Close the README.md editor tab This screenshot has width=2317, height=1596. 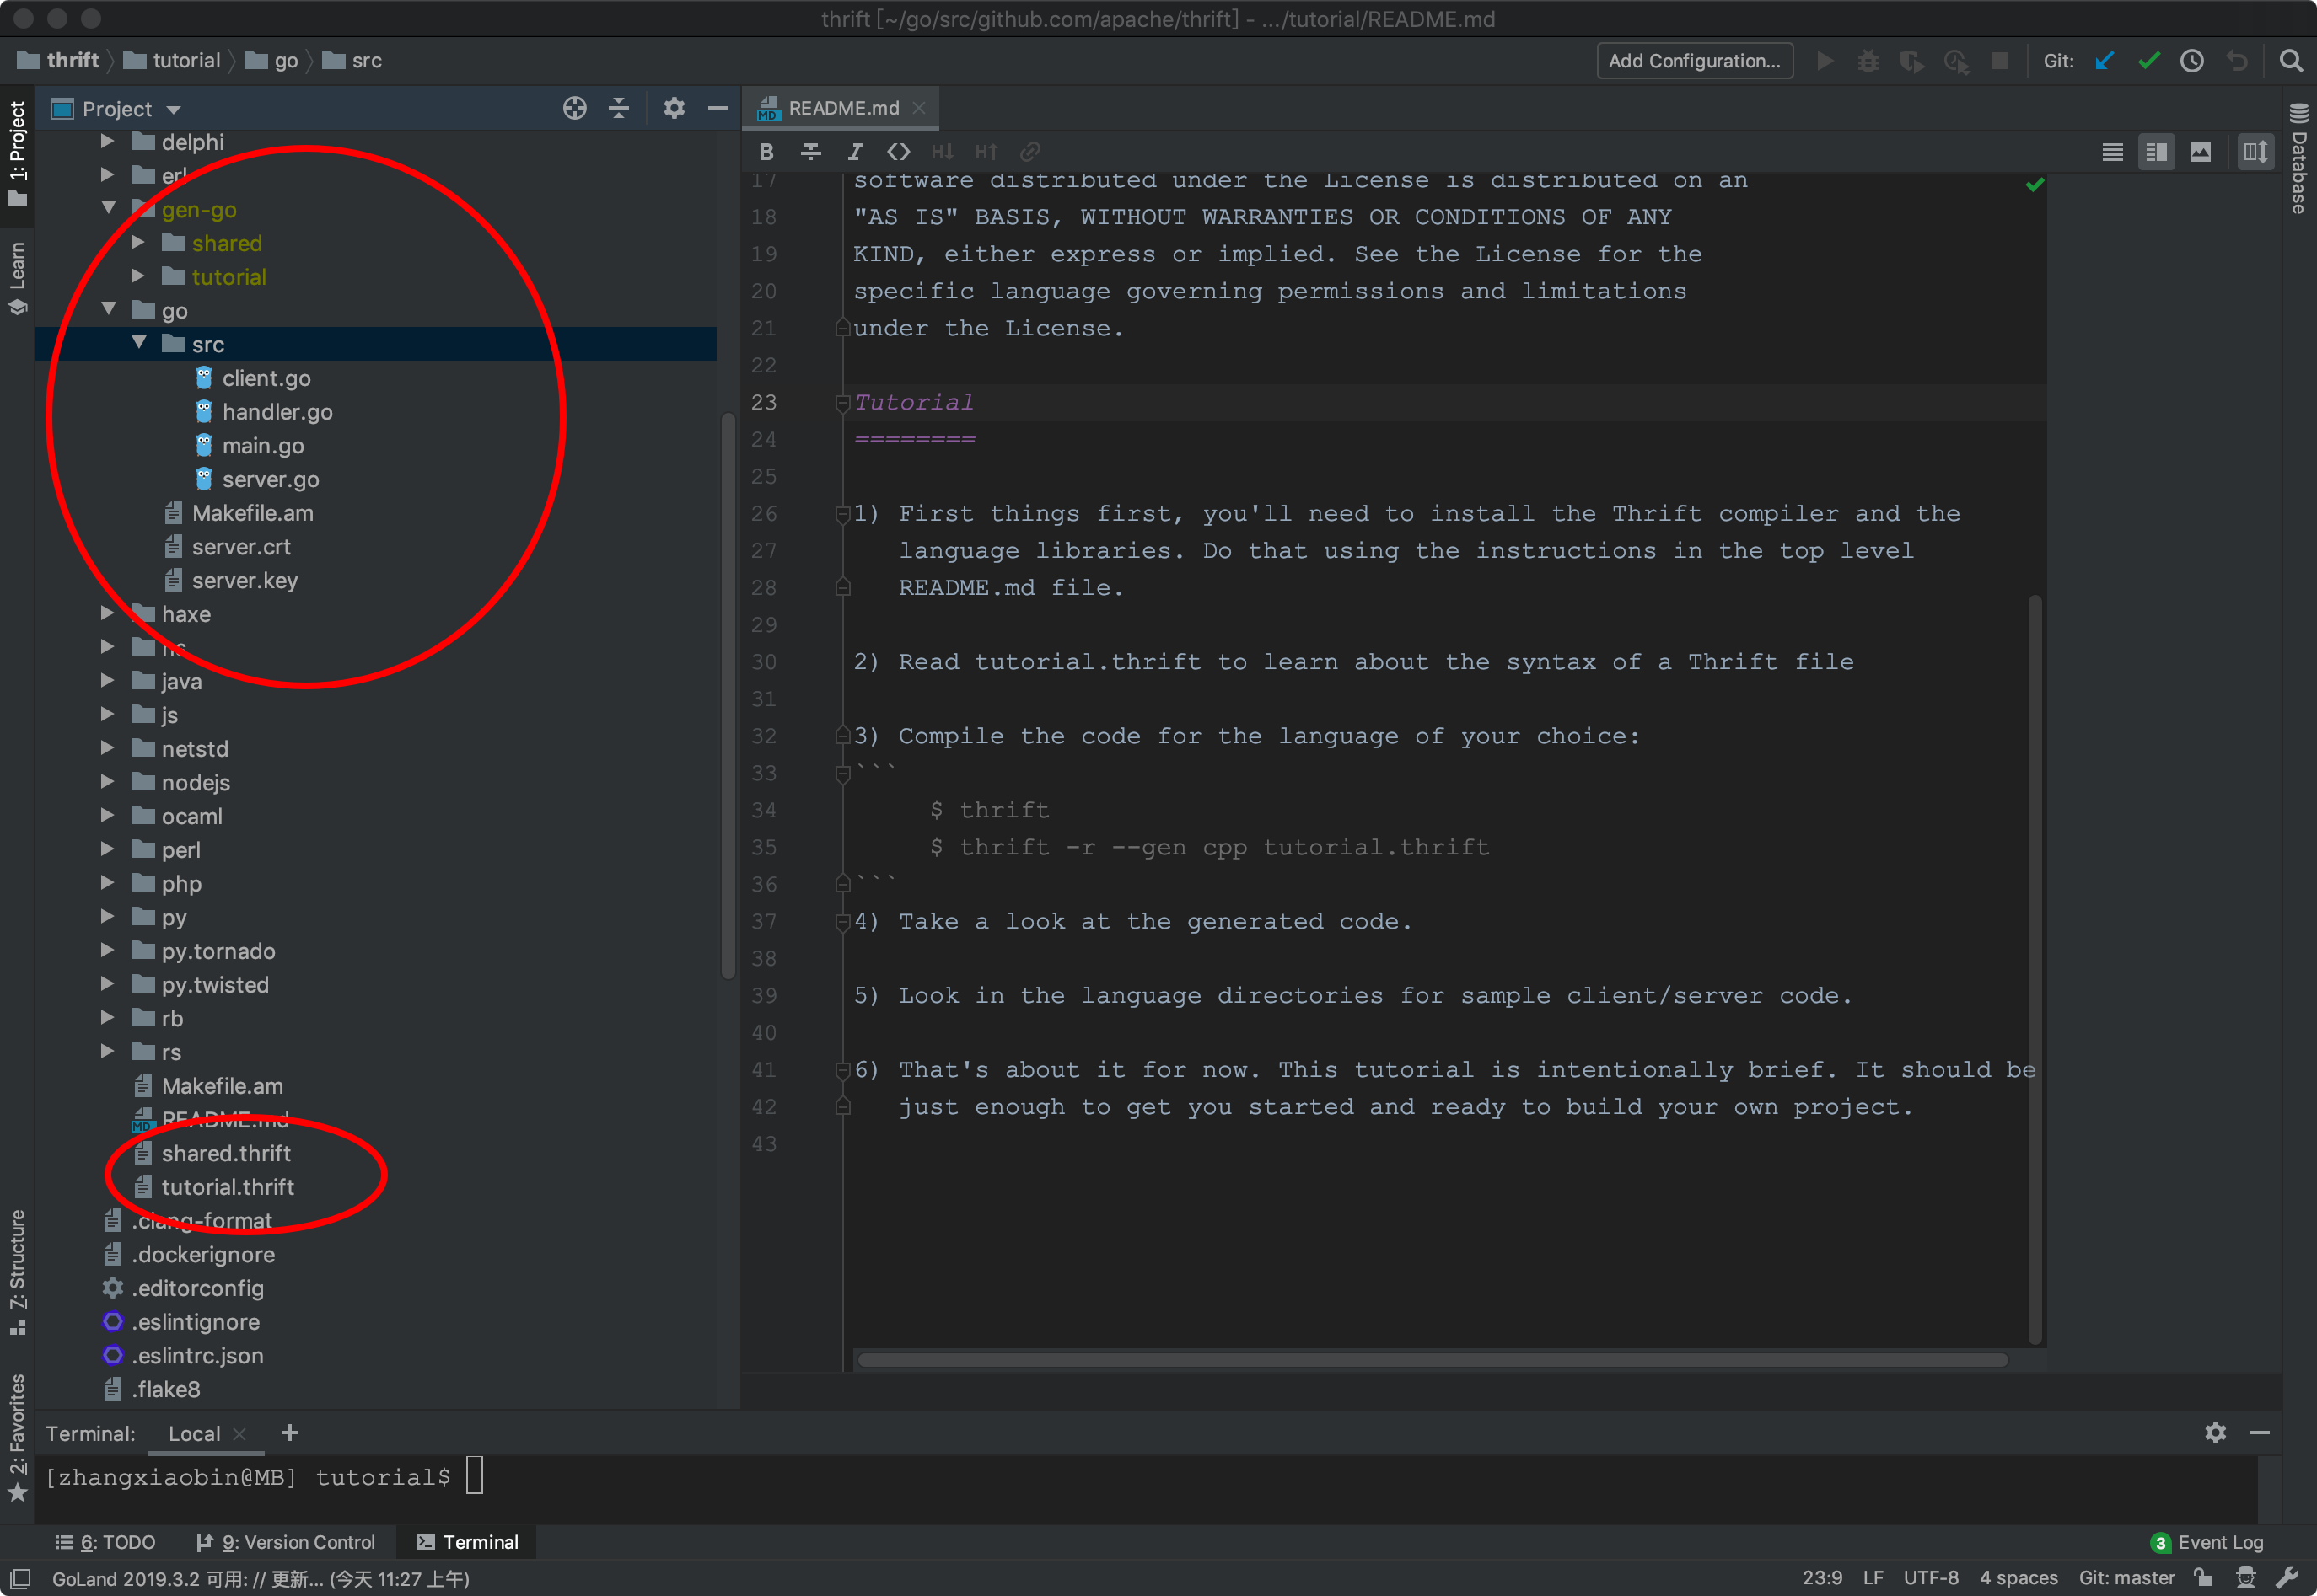918,108
